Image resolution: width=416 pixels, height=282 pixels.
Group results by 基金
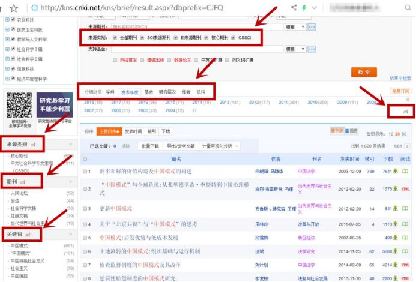149,92
